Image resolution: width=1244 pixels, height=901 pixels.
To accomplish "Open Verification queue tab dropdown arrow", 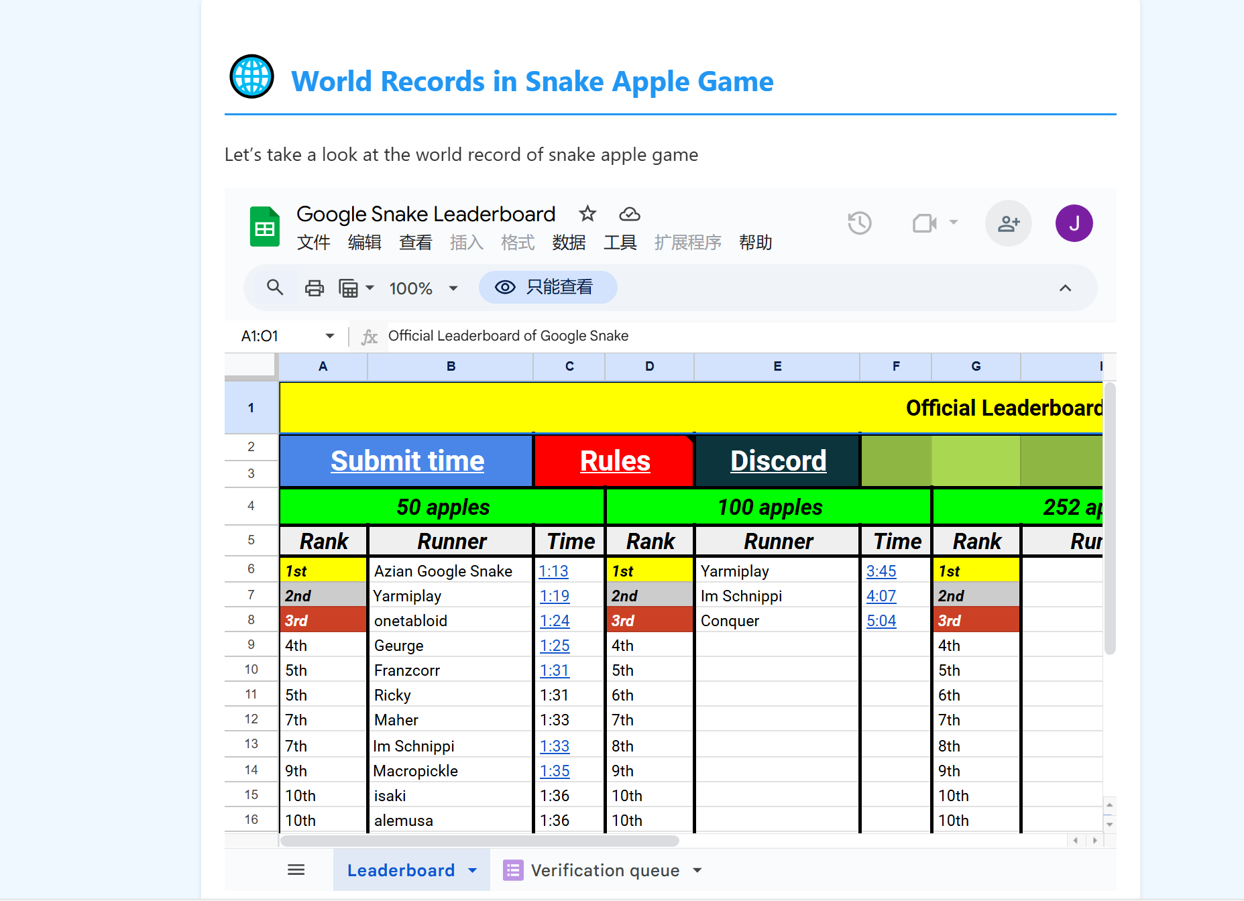I will 697,870.
